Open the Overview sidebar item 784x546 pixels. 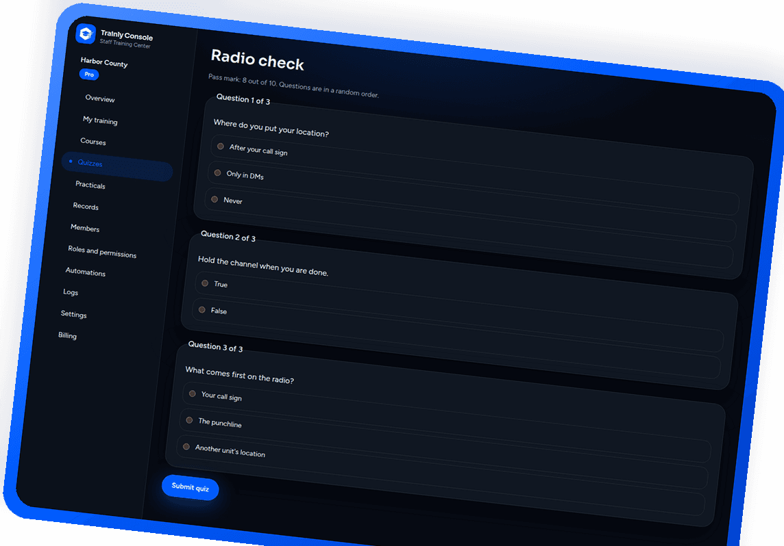pos(100,99)
